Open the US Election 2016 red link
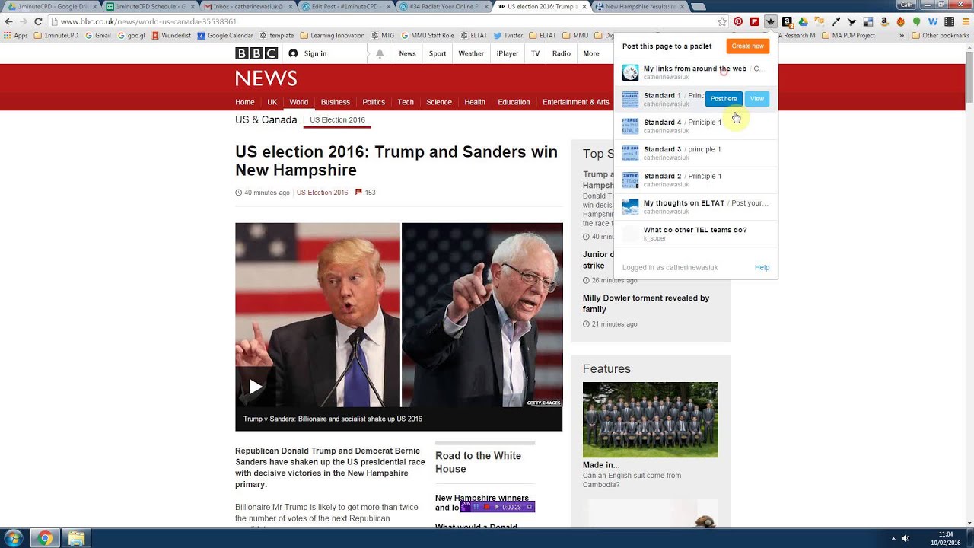The width and height of the screenshot is (974, 548). [322, 193]
